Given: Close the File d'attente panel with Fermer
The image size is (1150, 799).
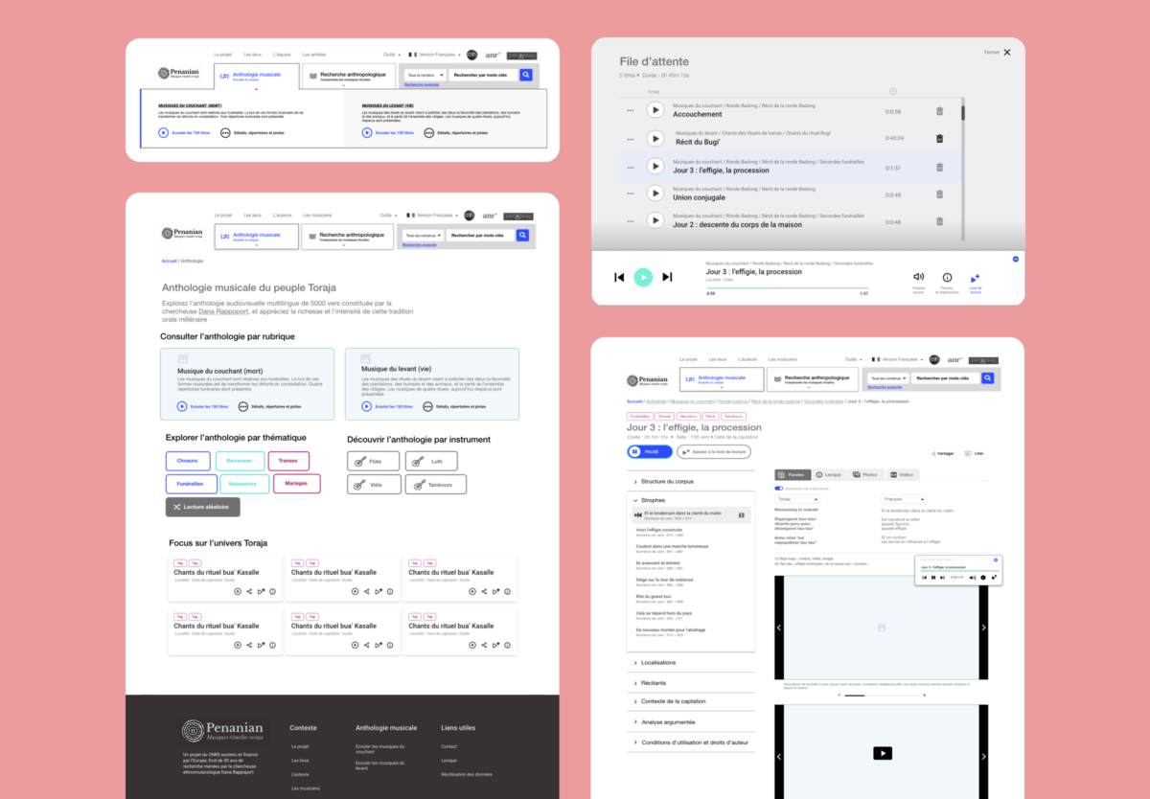Looking at the screenshot, I should pos(998,53).
